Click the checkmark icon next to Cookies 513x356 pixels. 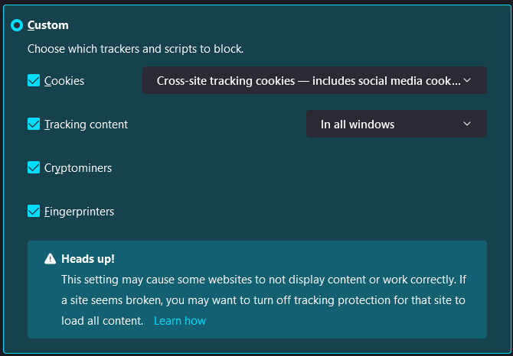pyautogui.click(x=34, y=80)
